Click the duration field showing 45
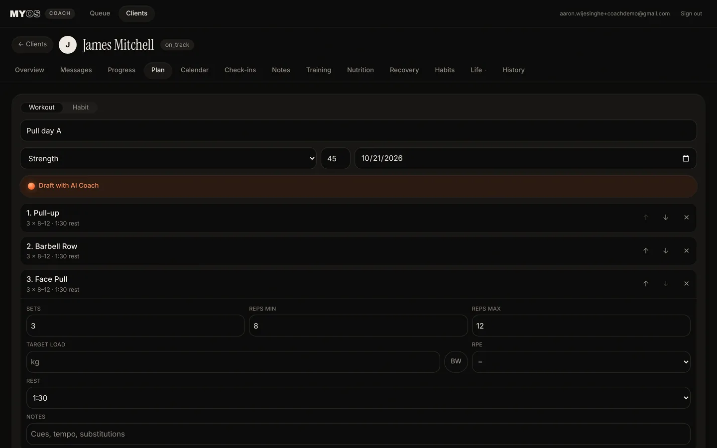 336,158
